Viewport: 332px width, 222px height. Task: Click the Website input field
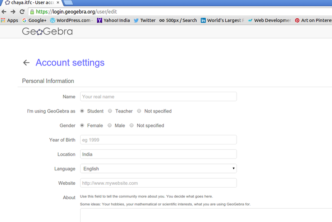[x=159, y=183]
